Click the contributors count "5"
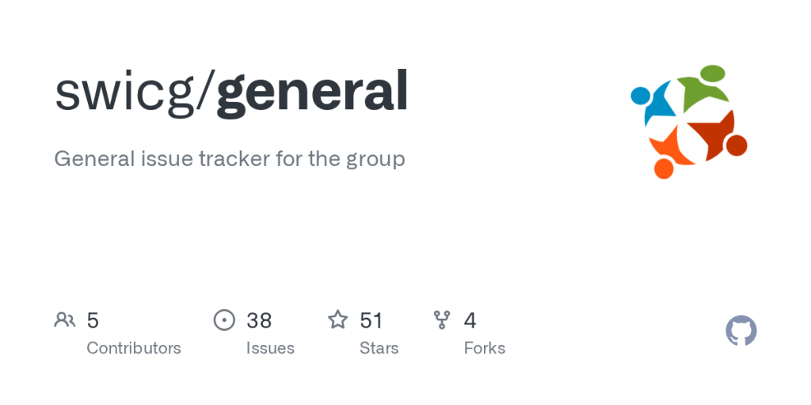 93,320
